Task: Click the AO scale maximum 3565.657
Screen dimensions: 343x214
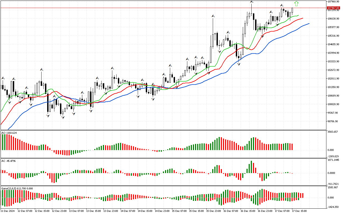Action: [333, 132]
